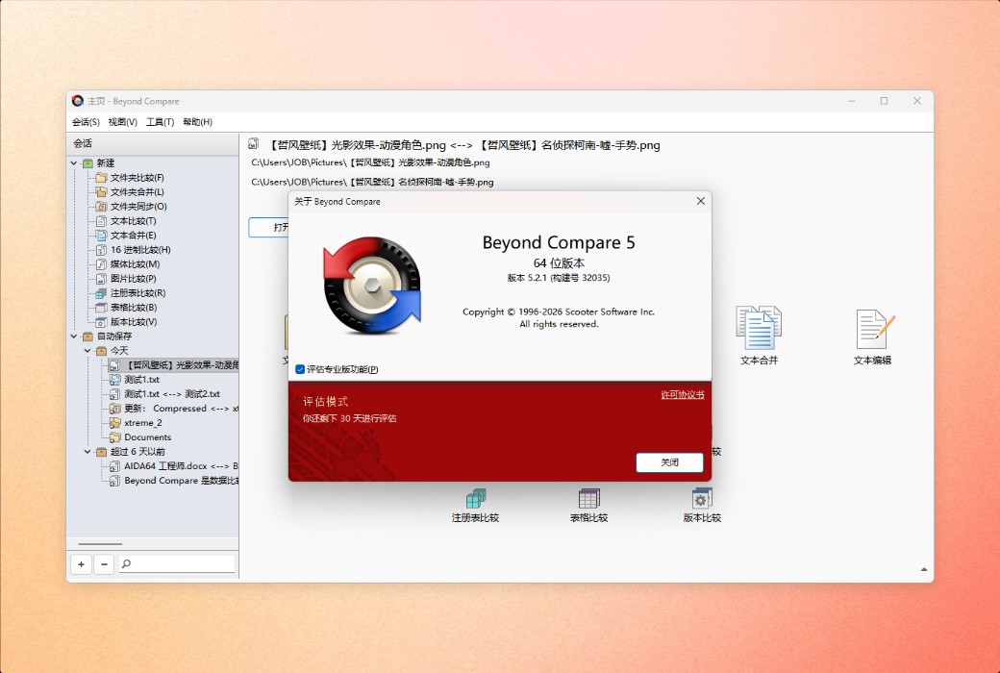Viewport: 1000px width, 673px height.
Task: Select 文件夹比较(F) folder icon in tree
Action: point(101,177)
